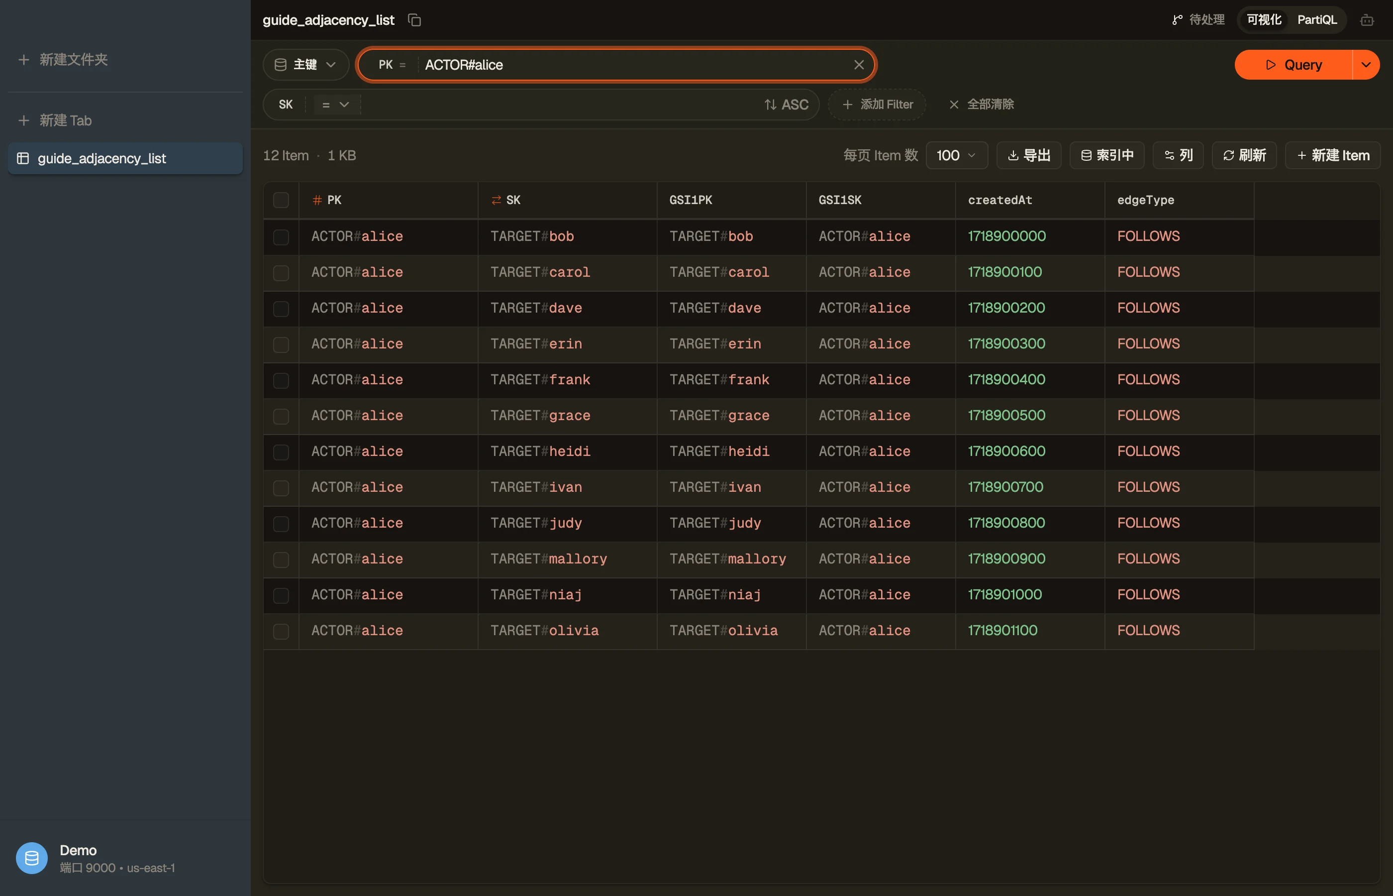Check the TARGET#bob row checkbox
The height and width of the screenshot is (896, 1393).
(281, 237)
